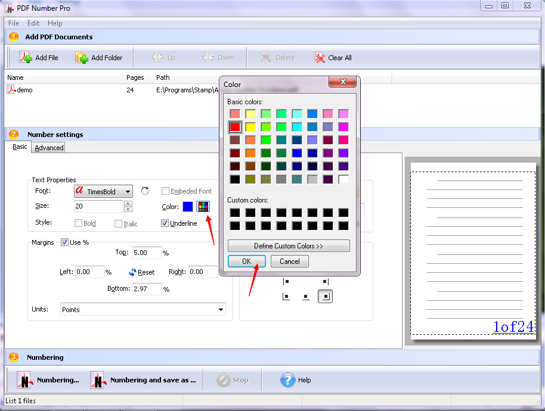This screenshot has width=545, height=411.
Task: Click Numbering and save as button
Action: 144,380
